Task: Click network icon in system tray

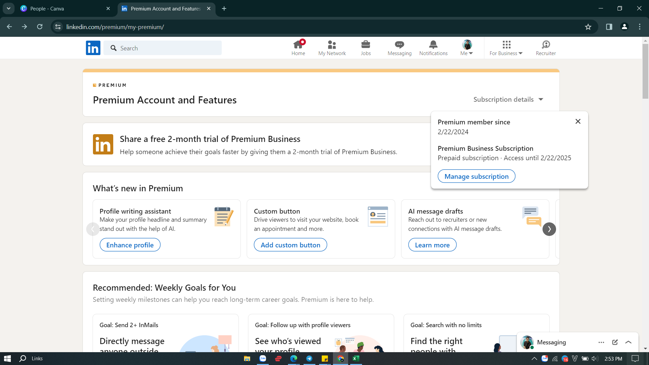Action: coord(555,359)
